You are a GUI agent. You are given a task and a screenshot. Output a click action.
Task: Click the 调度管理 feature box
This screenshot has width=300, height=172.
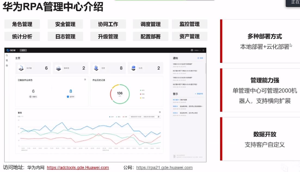pos(151,24)
